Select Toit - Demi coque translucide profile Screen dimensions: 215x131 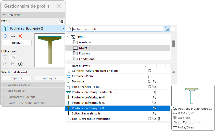(118, 119)
